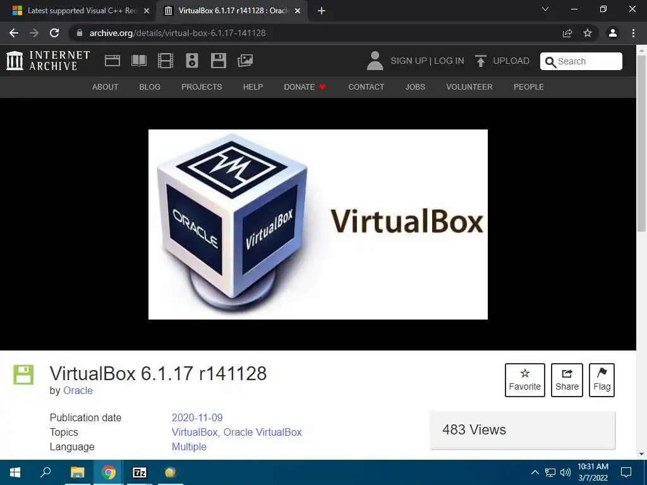The width and height of the screenshot is (647, 485).
Task: Close the VirtualBox 6.1.17 tab
Action: tap(298, 11)
